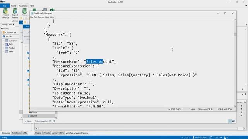Open the Notepad View menu
The width and height of the screenshot is (248, 139).
47,17
